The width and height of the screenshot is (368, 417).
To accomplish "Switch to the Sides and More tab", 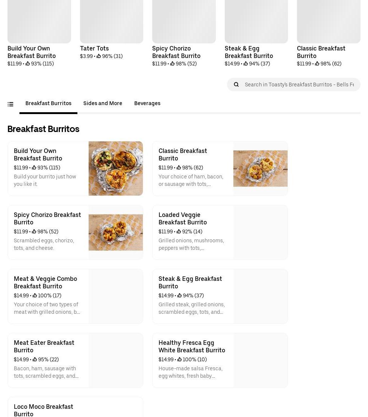I will coord(102,104).
